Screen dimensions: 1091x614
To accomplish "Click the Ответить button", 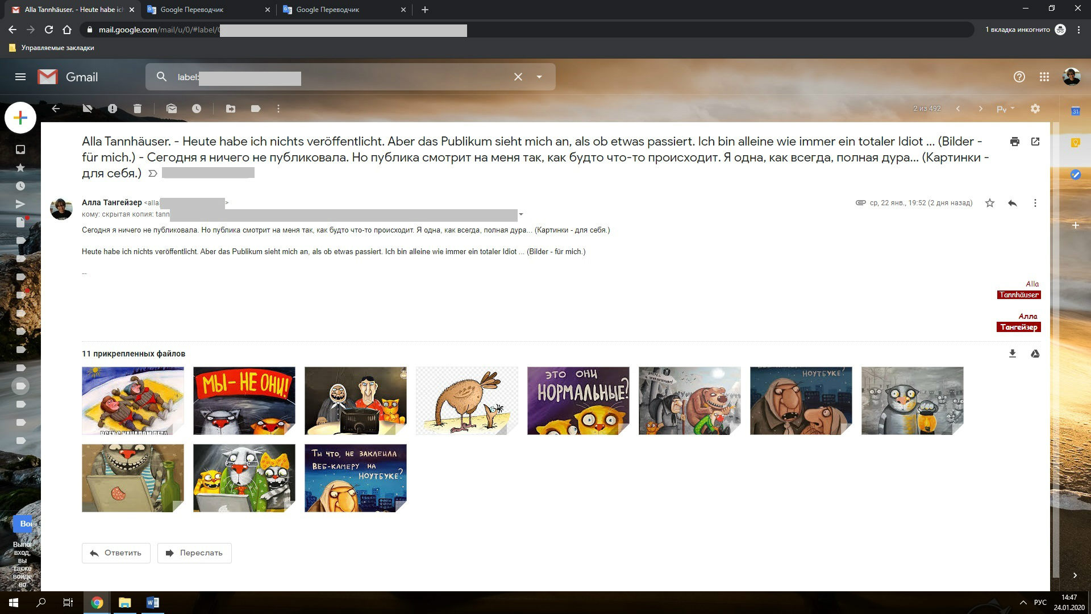I will pos(116,553).
